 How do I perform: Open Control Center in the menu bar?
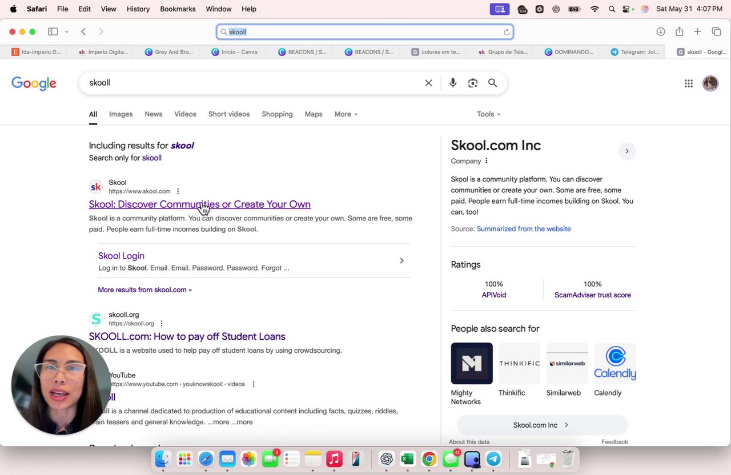point(627,9)
